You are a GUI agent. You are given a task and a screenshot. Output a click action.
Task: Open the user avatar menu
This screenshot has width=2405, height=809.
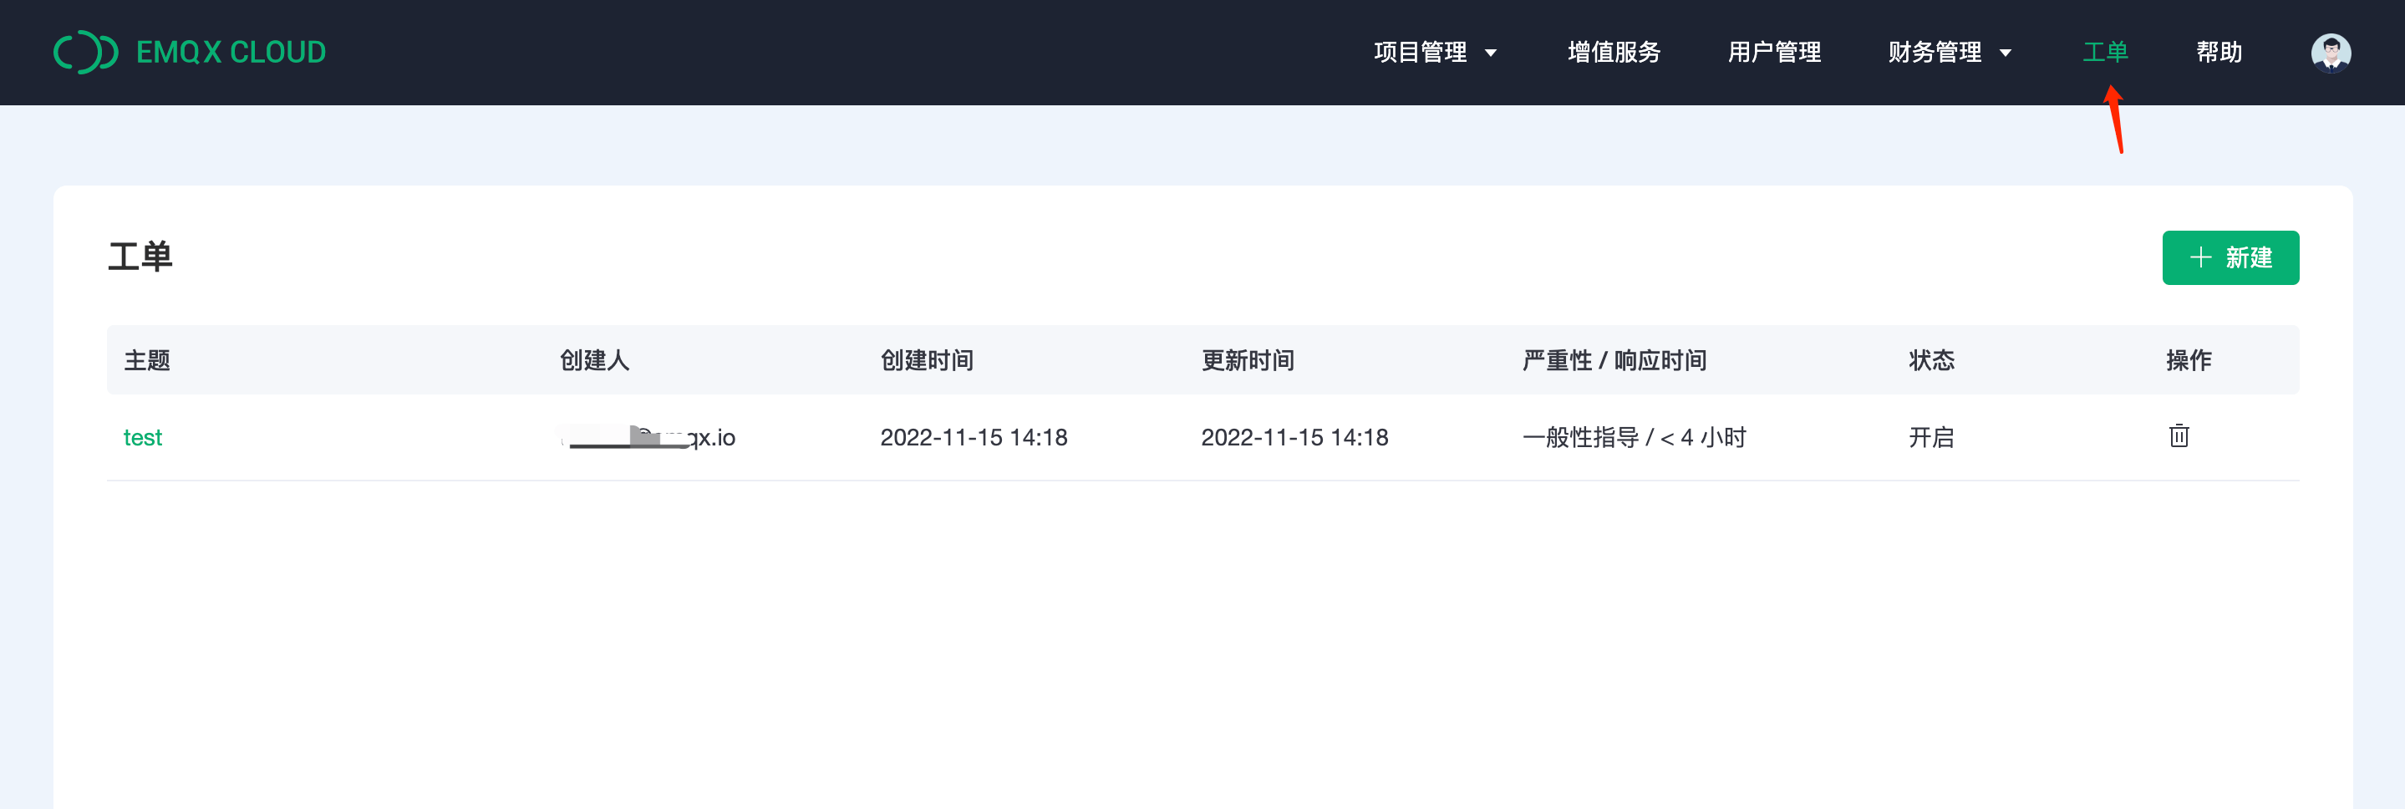coord(2330,53)
